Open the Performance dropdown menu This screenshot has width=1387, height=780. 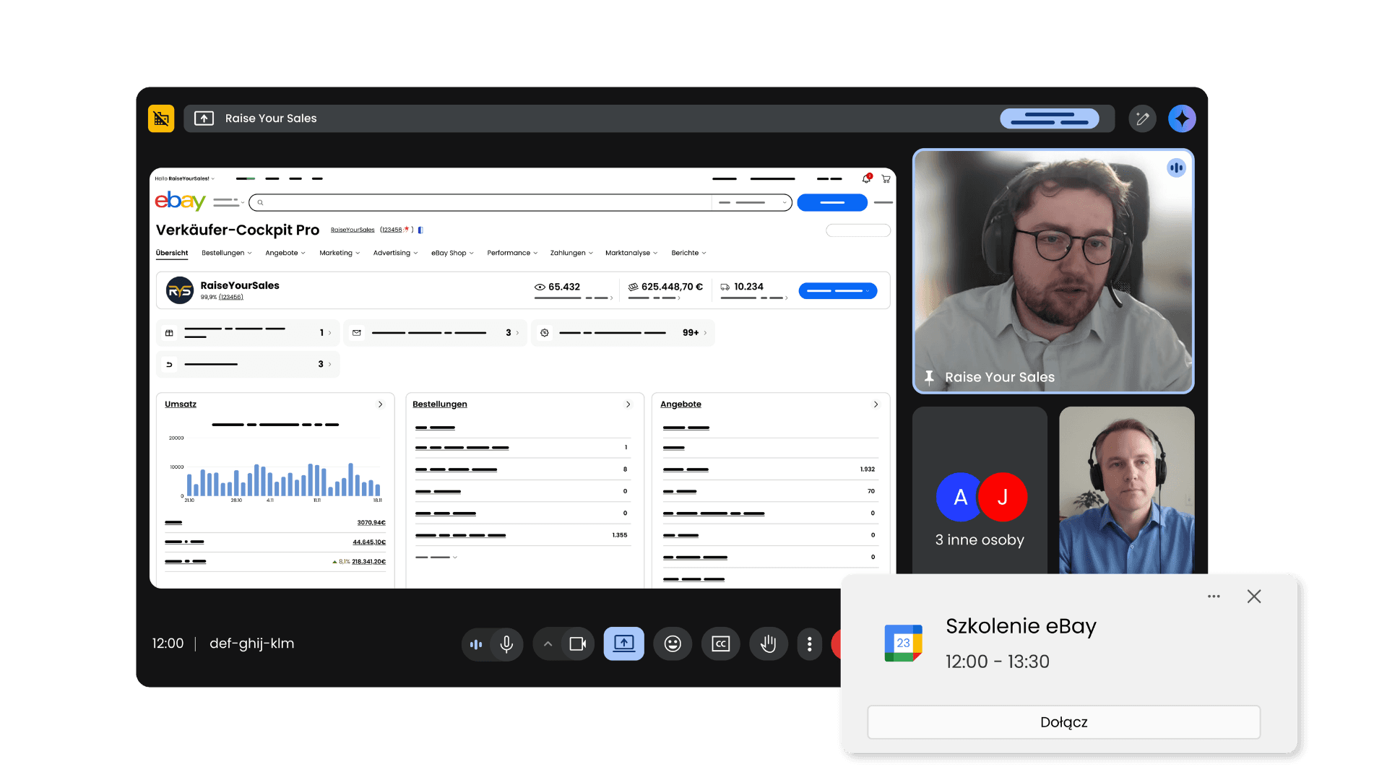(512, 253)
